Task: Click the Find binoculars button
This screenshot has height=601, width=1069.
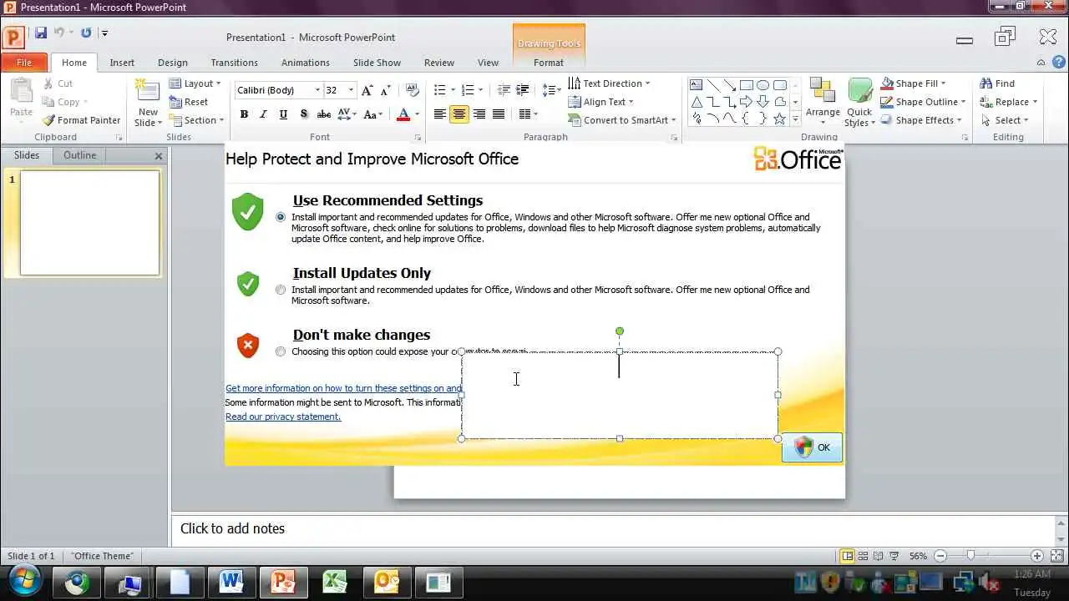Action: point(997,83)
